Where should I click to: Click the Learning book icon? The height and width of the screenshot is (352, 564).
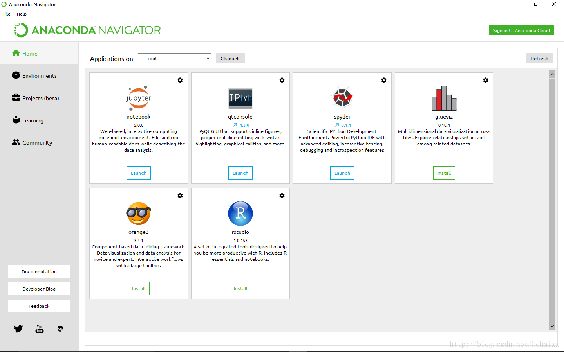16,120
